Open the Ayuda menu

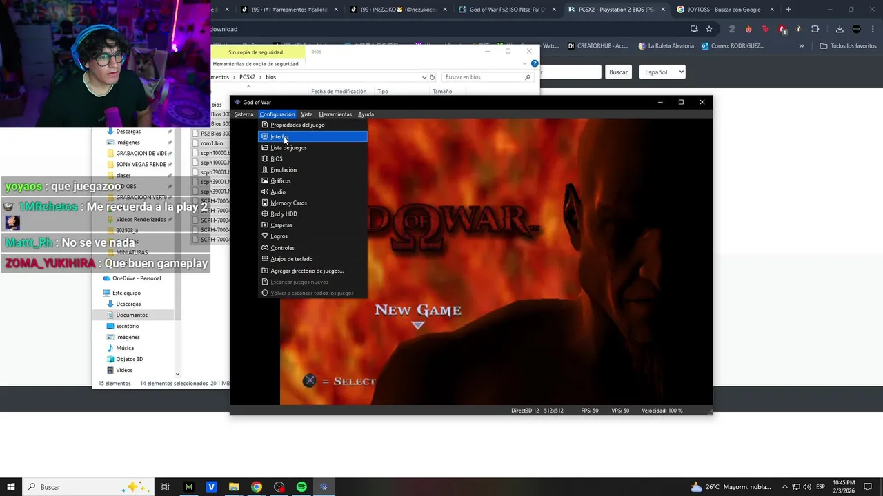(x=366, y=114)
